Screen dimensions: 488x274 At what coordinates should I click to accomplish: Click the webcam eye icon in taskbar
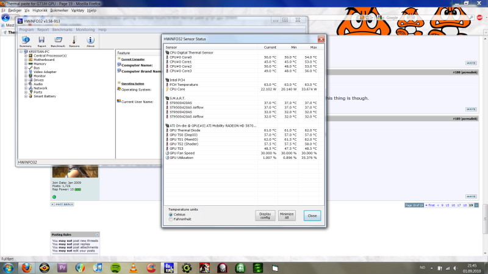click(44, 268)
